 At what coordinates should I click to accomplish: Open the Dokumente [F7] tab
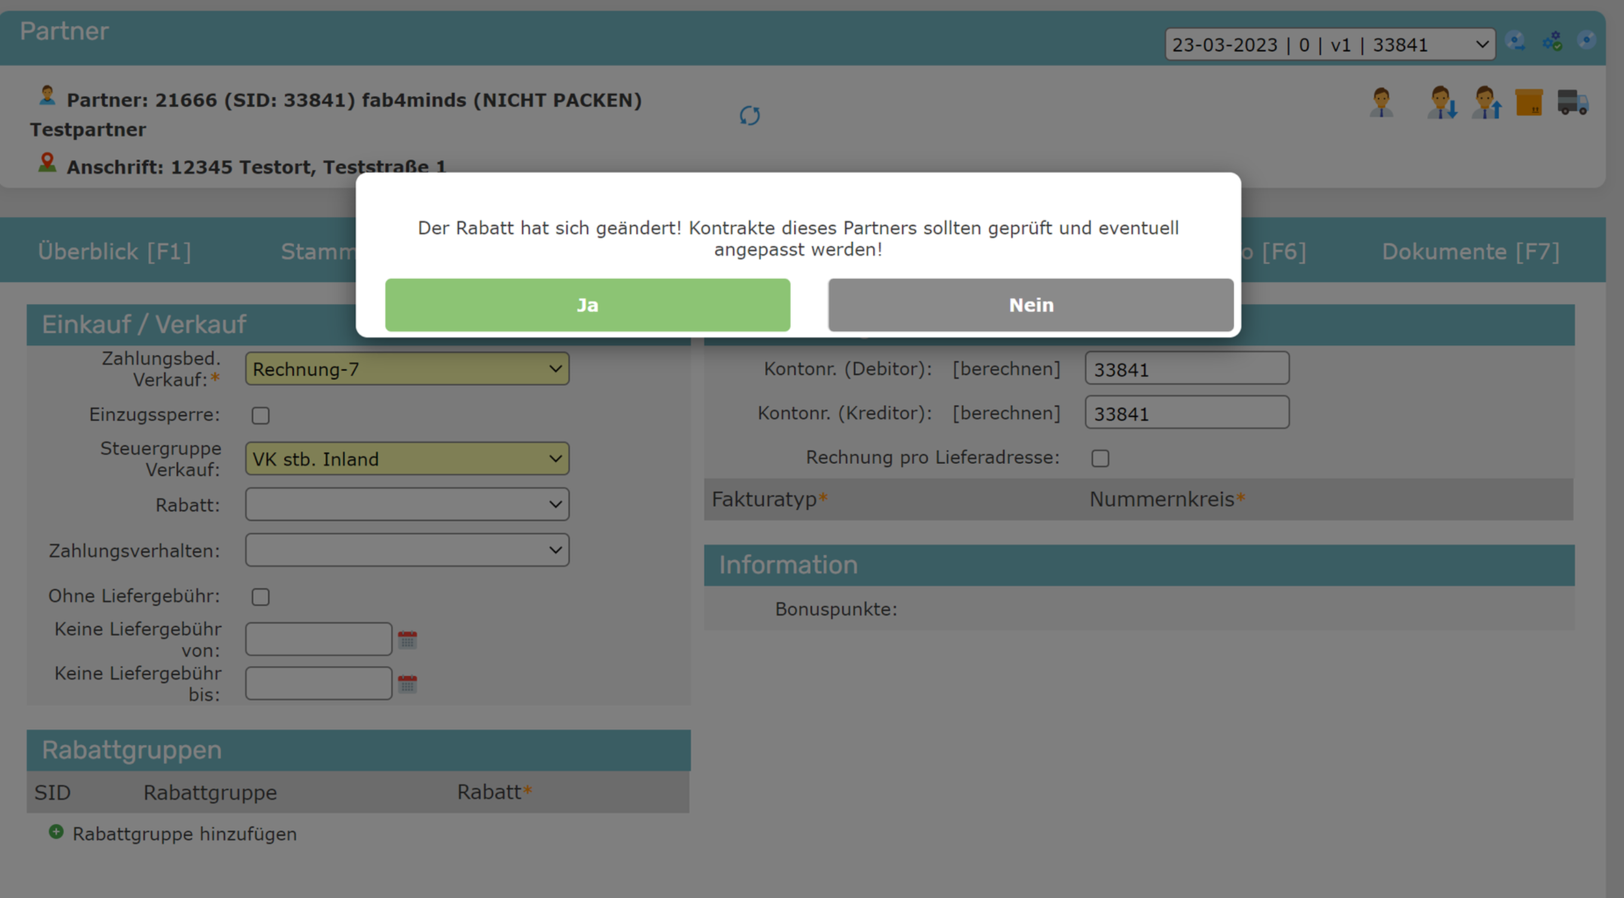tap(1470, 251)
